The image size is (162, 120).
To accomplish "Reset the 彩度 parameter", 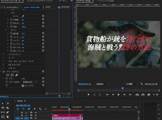I will (43, 26).
